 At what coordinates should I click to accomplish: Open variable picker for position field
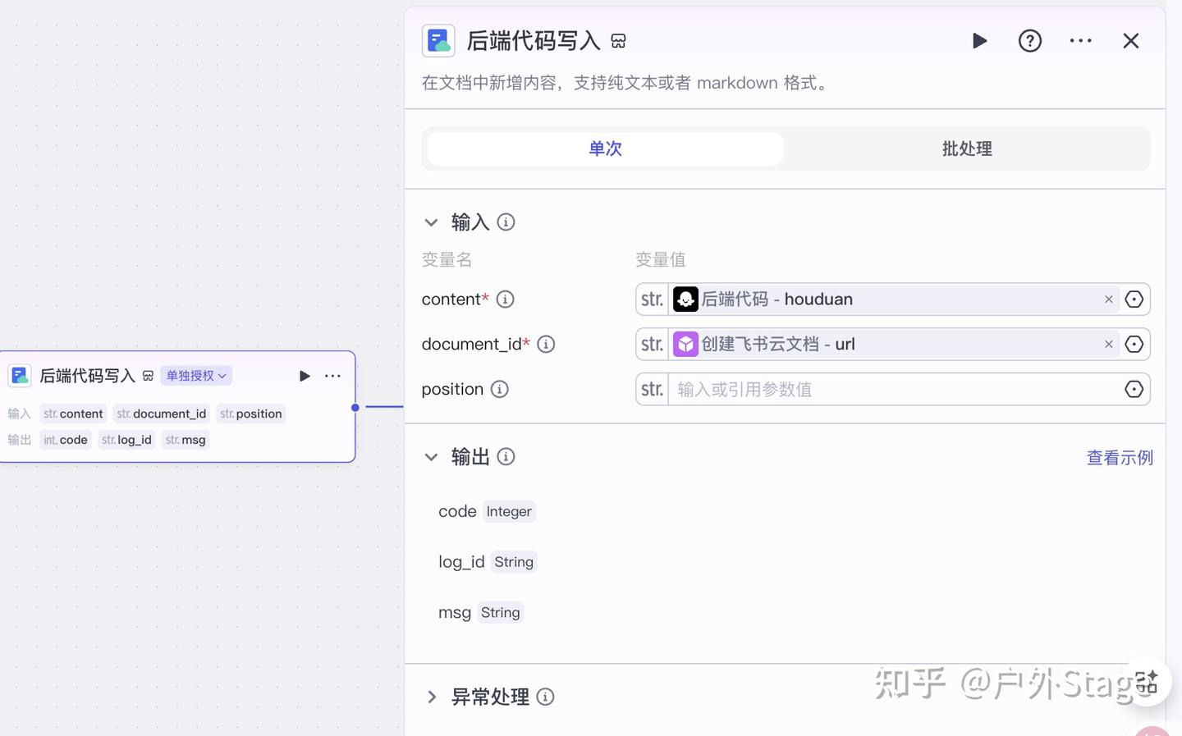click(x=1134, y=389)
